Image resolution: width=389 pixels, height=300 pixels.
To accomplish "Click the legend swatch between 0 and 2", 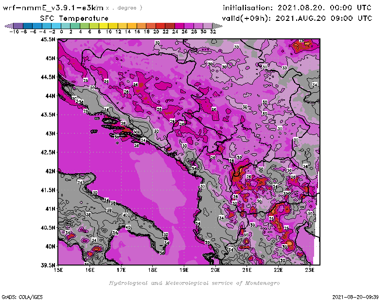I will pyautogui.click(x=66, y=26).
